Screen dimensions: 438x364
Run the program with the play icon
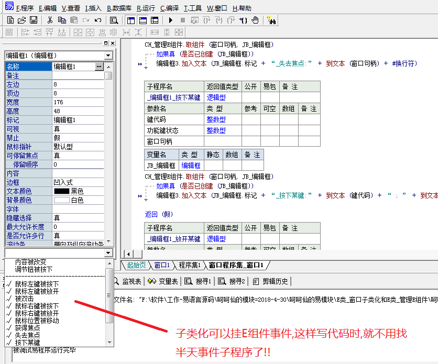[171, 20]
